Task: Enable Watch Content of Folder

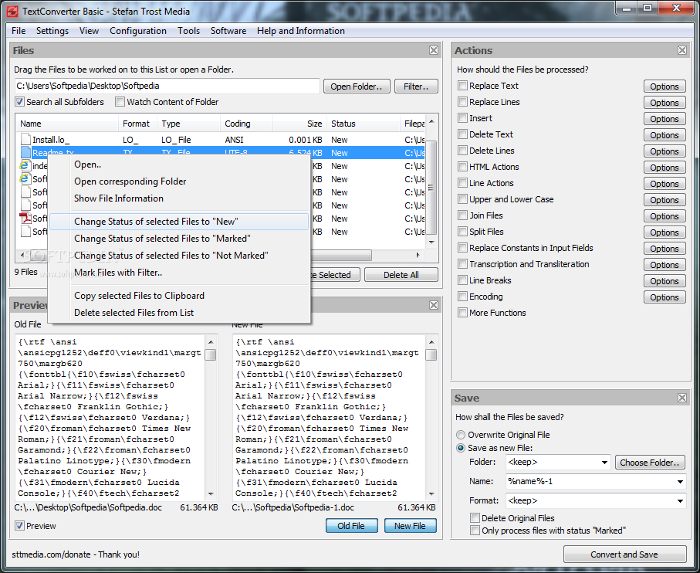Action: (x=120, y=102)
